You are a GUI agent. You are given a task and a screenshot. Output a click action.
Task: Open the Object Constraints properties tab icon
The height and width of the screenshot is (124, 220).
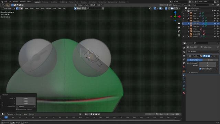(184, 86)
